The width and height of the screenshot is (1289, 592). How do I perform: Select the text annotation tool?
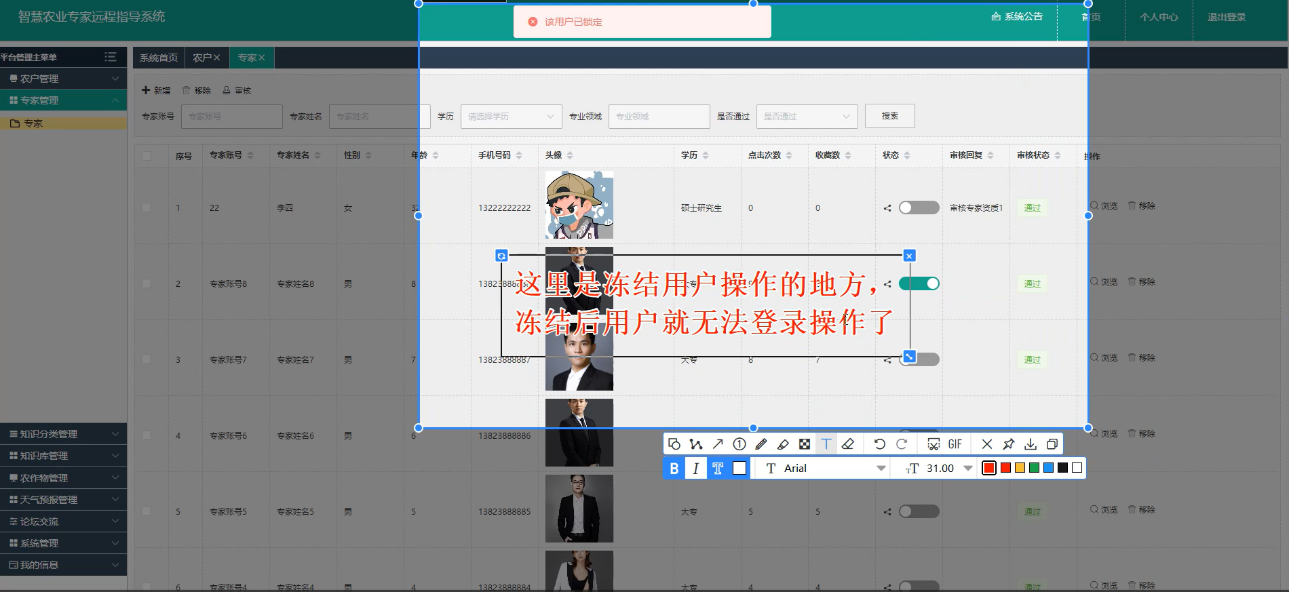pos(826,444)
